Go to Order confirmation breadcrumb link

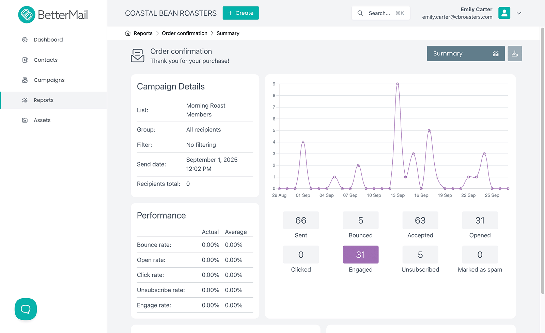click(x=184, y=33)
